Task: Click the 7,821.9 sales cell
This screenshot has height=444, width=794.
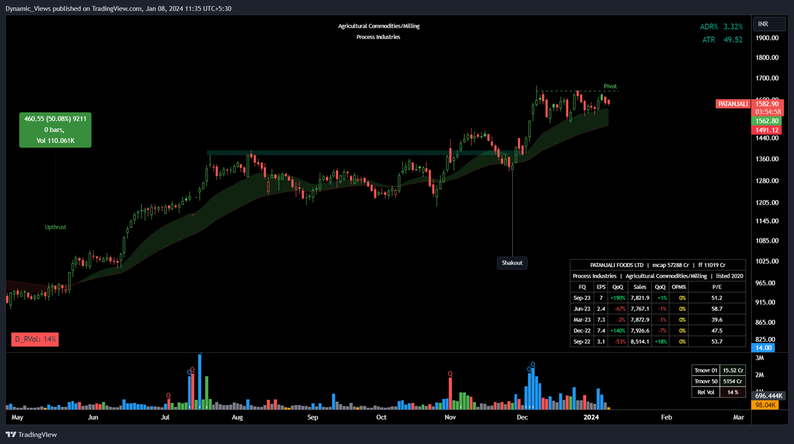Action: [x=640, y=298]
